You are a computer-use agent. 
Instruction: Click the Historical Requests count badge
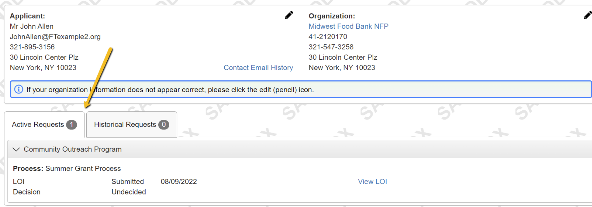164,125
